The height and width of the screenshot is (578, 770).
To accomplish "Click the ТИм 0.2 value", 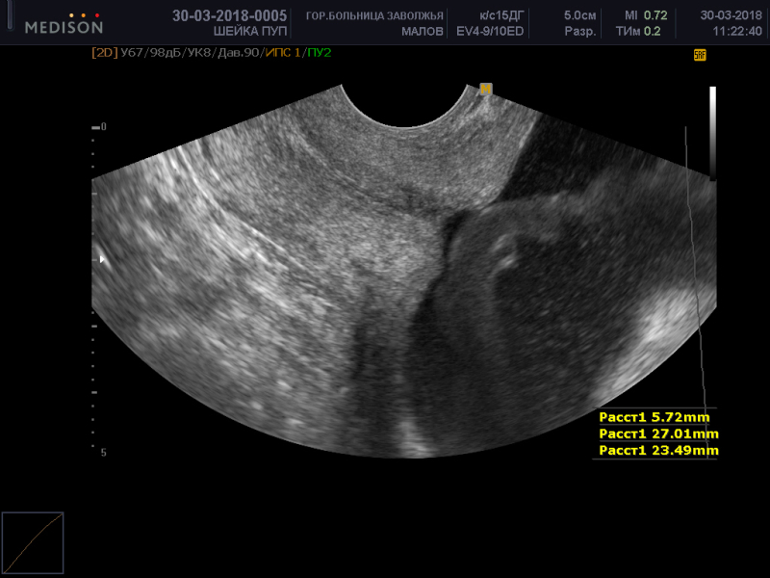I will point(638,32).
